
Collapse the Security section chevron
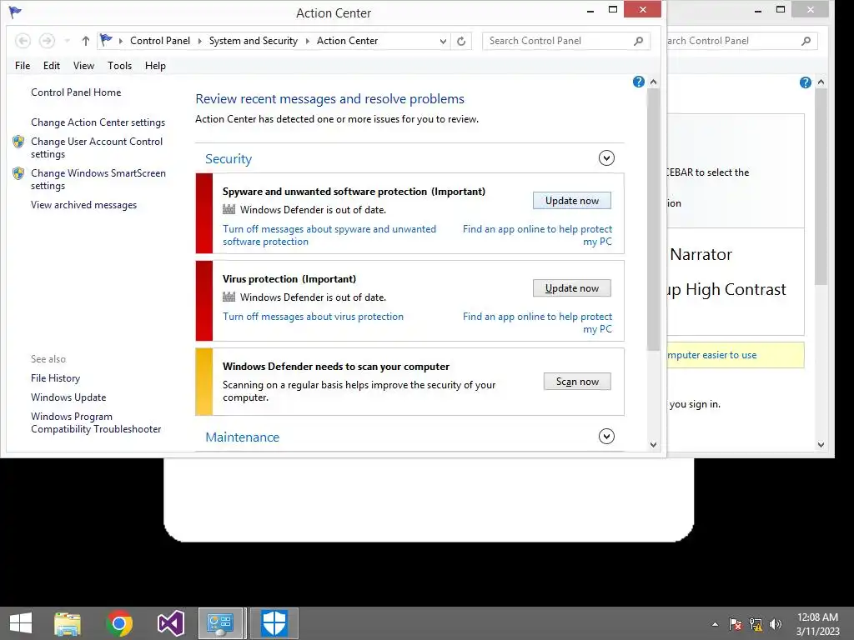(x=606, y=158)
